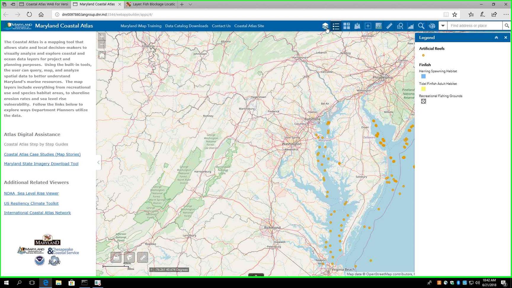512x288 pixels.
Task: Open the search source dropdown arrow
Action: [443, 26]
